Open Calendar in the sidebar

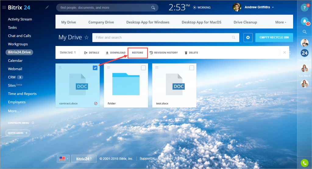click(x=15, y=61)
